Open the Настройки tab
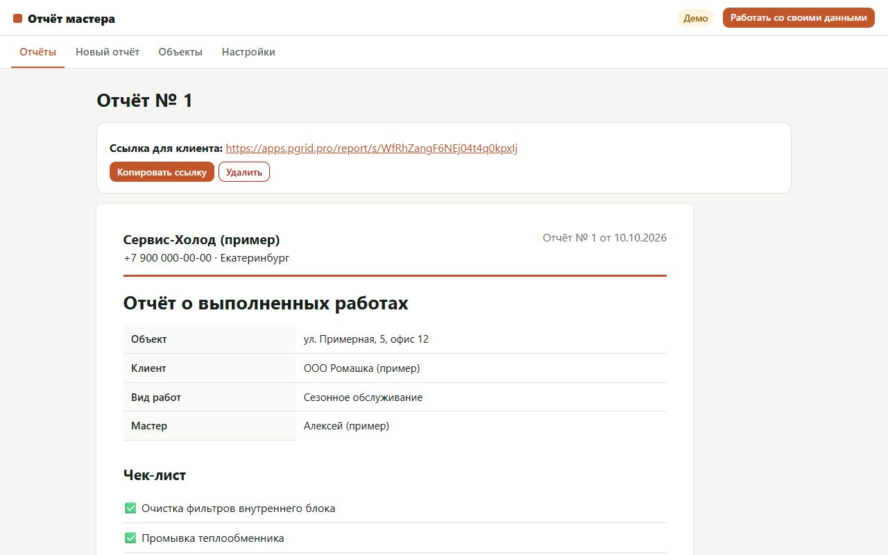The height and width of the screenshot is (555, 888). (x=248, y=52)
